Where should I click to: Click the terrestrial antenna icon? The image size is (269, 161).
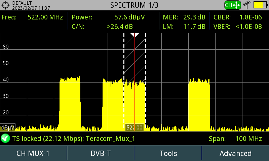click(x=247, y=5)
